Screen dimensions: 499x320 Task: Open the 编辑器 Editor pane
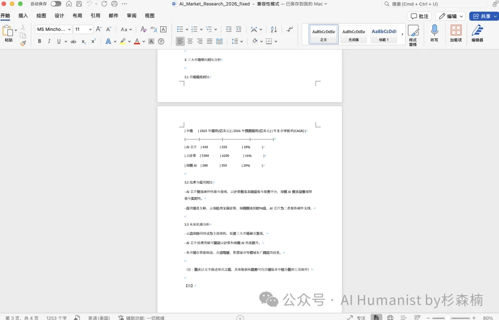tap(477, 34)
